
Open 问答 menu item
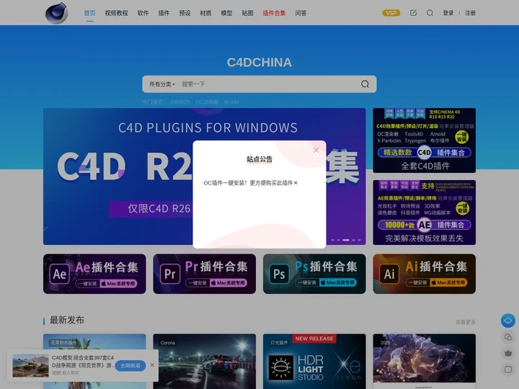301,13
